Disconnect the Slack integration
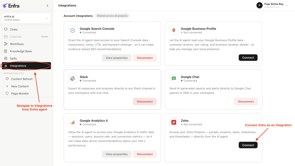The height and width of the screenshot is (166, 295). [x=145, y=101]
